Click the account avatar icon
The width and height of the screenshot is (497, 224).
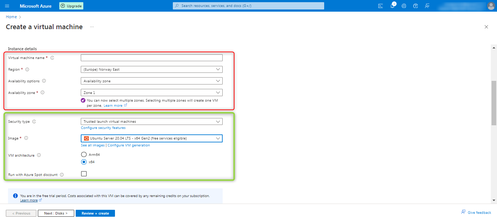pos(491,6)
